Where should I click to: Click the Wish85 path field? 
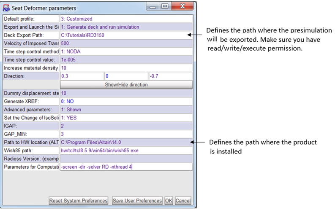[126, 151]
